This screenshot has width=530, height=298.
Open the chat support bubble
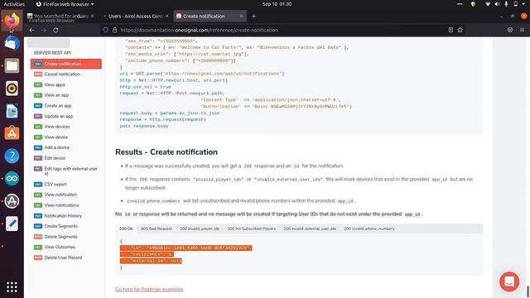509,281
